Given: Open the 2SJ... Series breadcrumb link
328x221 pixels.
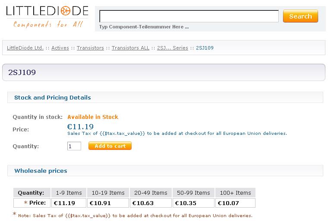Looking at the screenshot, I should coord(173,48).
